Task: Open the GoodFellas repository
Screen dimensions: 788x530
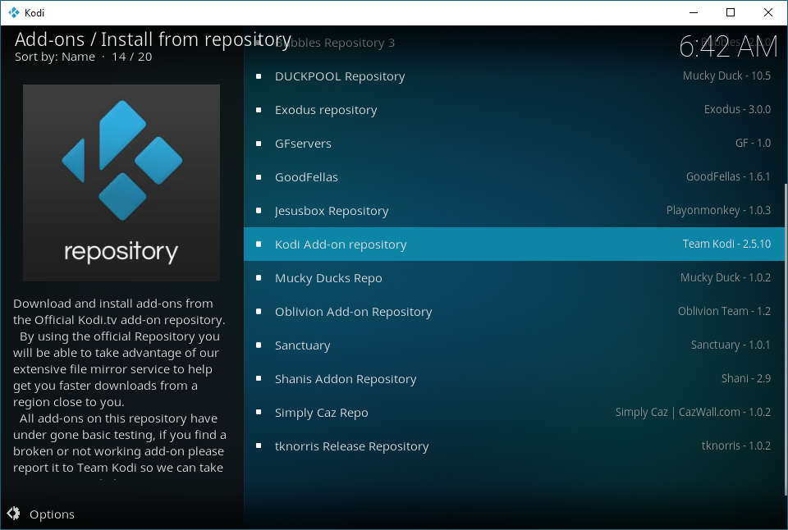Action: (515, 177)
